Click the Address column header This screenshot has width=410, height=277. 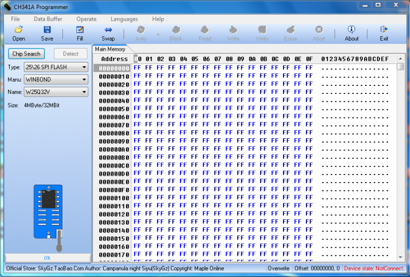pyautogui.click(x=115, y=59)
